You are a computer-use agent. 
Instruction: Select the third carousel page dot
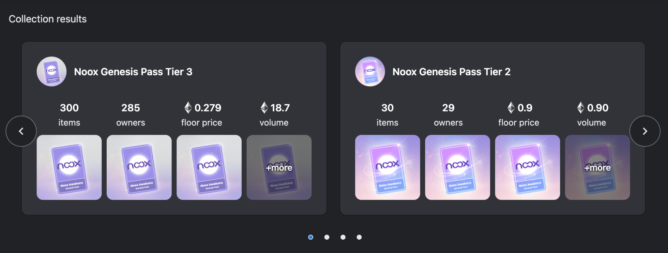tap(343, 237)
